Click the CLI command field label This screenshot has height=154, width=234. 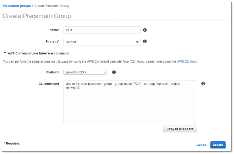click(49, 84)
